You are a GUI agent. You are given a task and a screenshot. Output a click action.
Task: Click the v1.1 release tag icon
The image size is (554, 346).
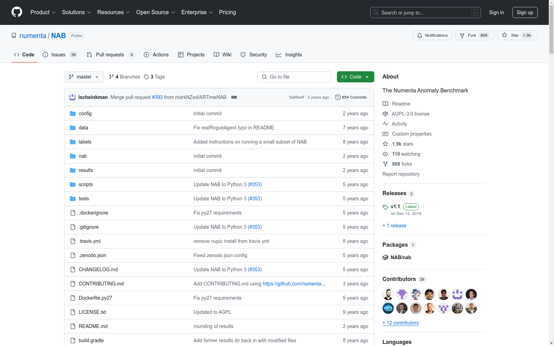(385, 207)
